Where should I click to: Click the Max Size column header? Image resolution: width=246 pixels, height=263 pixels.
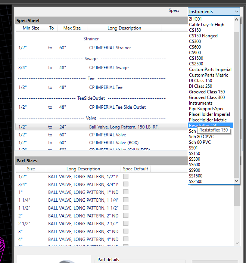pos(72,28)
